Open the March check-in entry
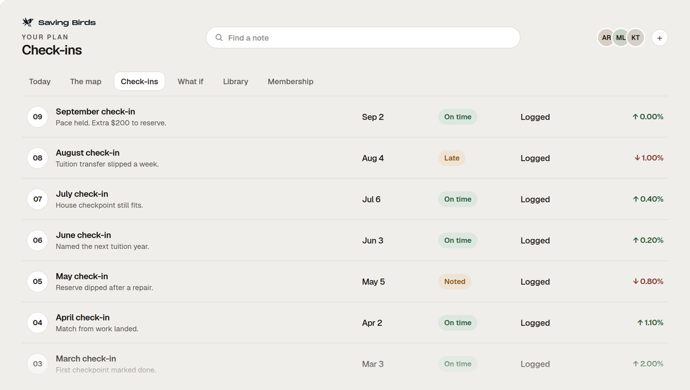 pos(345,363)
